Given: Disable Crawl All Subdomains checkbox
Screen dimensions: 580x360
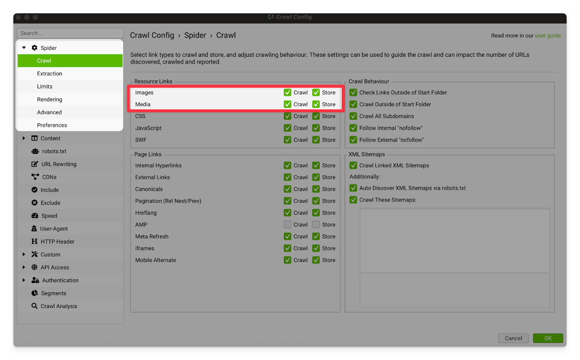Looking at the screenshot, I should 353,116.
